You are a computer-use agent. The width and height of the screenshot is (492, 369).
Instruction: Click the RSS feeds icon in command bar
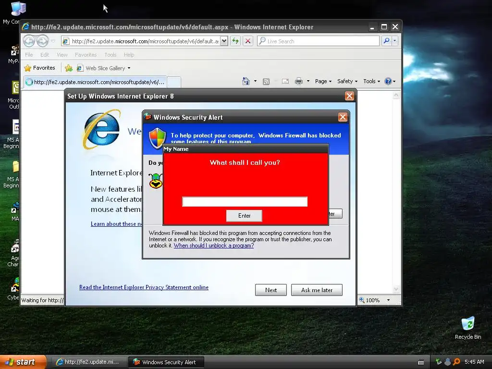click(266, 82)
